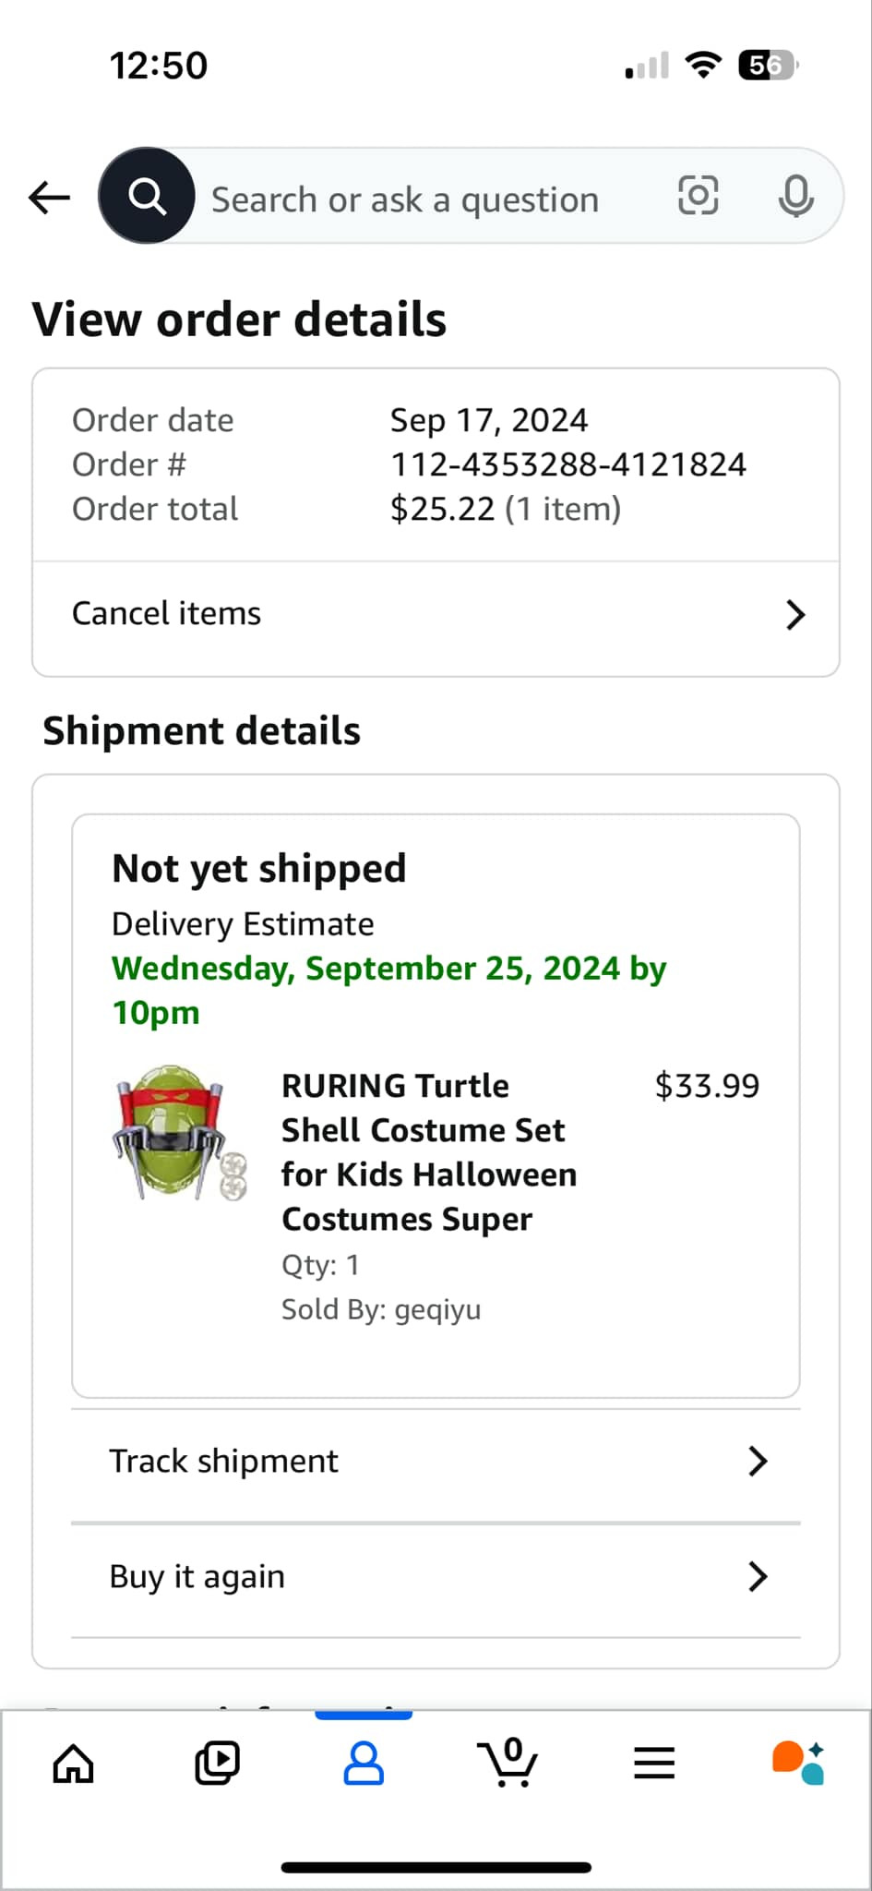Viewport: 872px width, 1891px height.
Task: Open camera lens visual search
Action: coord(698,196)
